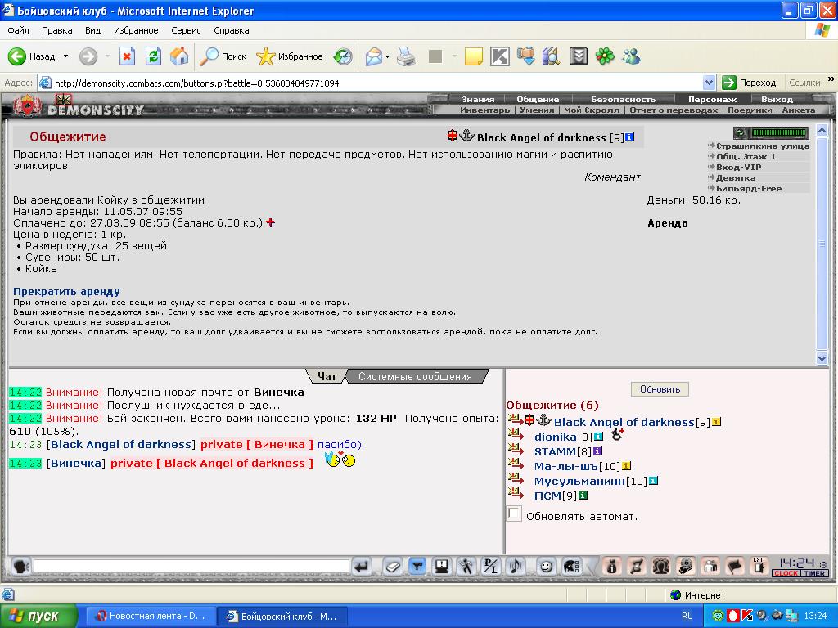Open the Messenger people icon
Viewport: 838px width, 628px height.
tap(631, 56)
